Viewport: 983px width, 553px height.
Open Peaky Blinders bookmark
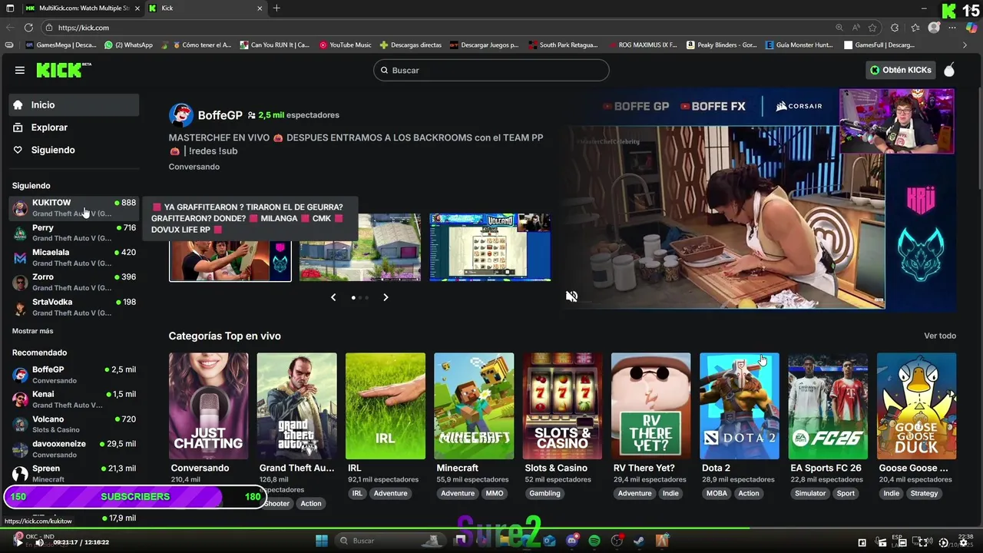click(722, 45)
